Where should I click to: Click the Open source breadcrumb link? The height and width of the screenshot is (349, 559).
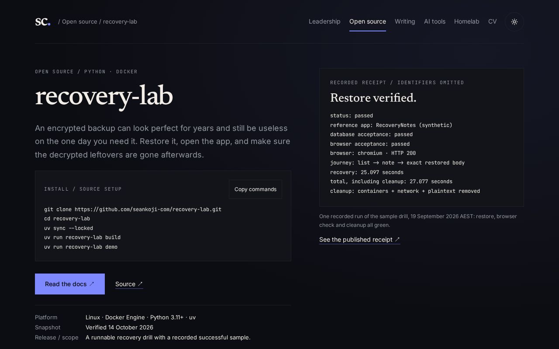pos(79,21)
